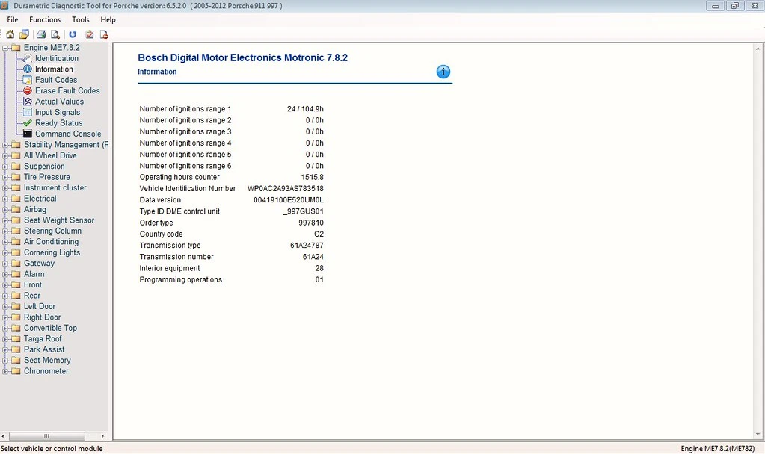765x454 pixels.
Task: Click the folder icon next to Airbag
Action: click(16, 210)
